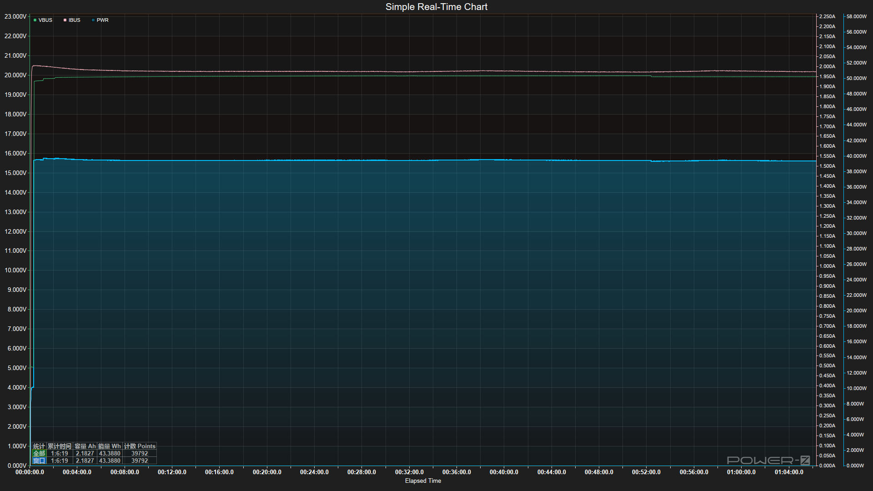Click the pink IBUS legend color square

coord(65,20)
